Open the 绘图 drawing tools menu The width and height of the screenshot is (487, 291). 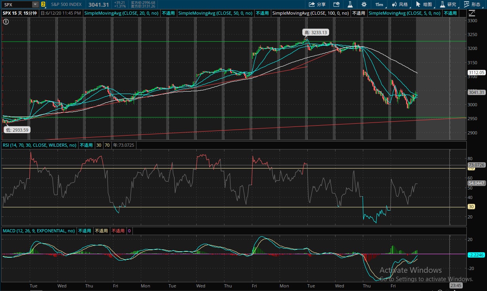[x=424, y=4]
